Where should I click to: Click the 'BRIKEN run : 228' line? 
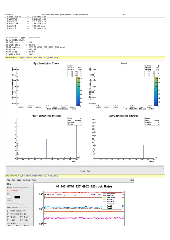[19, 42]
